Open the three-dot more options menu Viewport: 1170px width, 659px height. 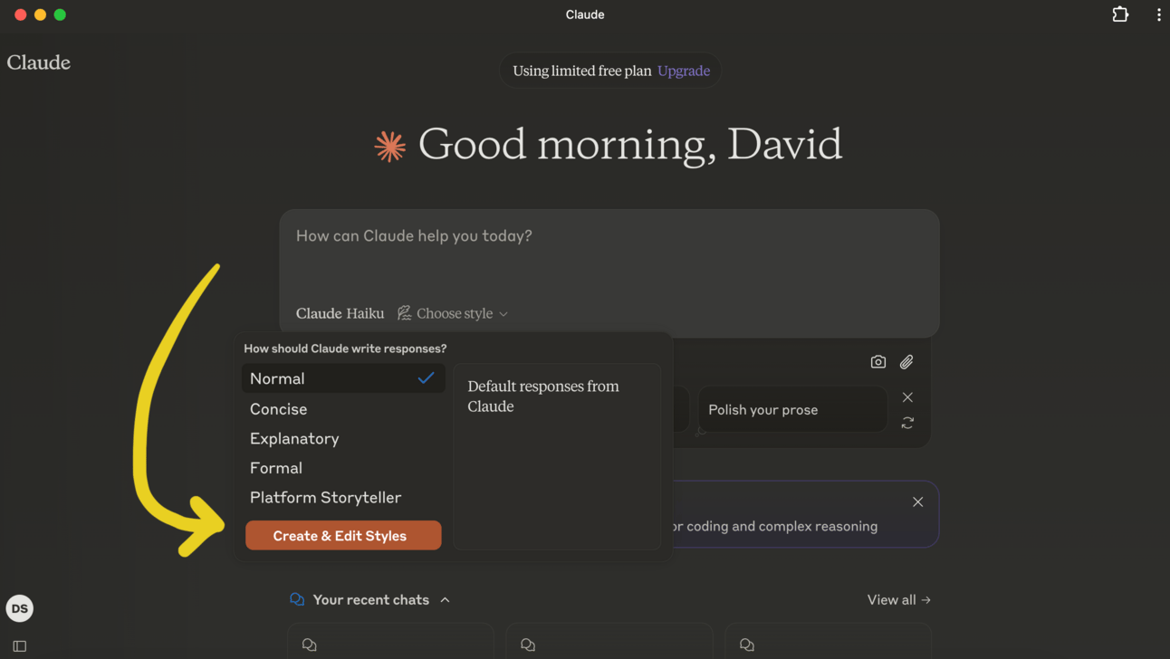pos(1158,14)
